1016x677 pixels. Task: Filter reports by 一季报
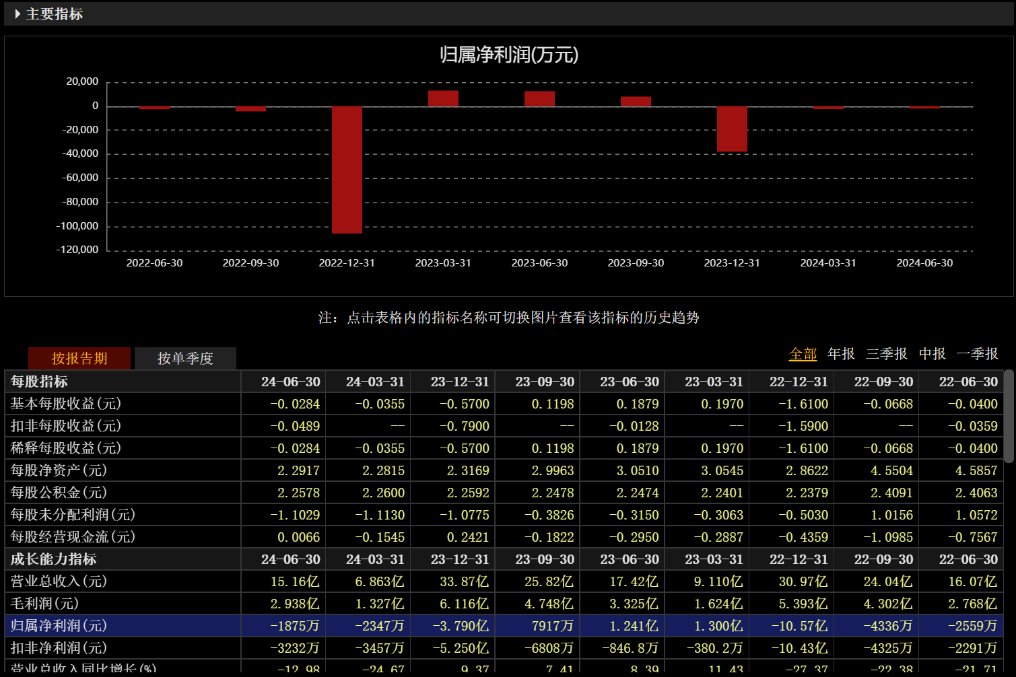point(978,354)
